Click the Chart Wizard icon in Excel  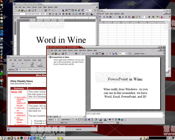(x=133, y=17)
